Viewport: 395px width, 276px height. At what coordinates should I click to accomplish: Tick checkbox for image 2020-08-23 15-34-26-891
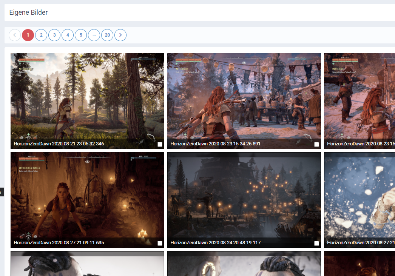tap(317, 144)
